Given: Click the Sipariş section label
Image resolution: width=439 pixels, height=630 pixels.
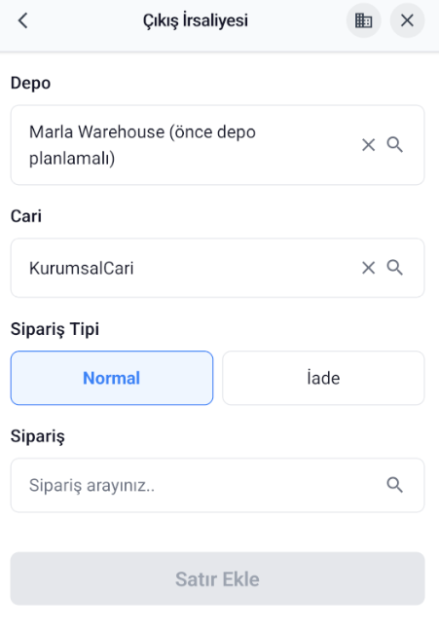Looking at the screenshot, I should coord(38,437).
